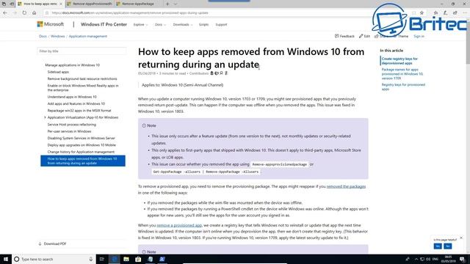Open 'Change history for Application management'
This screenshot has height=264, width=470.
81,152
